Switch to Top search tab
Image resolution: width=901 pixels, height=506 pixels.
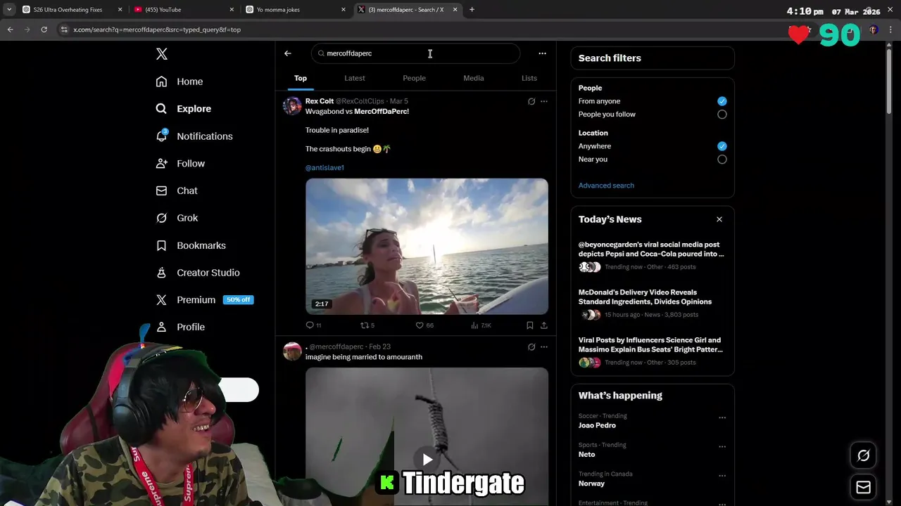(x=301, y=78)
